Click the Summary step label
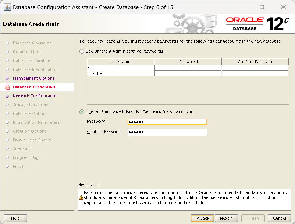The height and width of the screenshot is (224, 295). [x=22, y=149]
